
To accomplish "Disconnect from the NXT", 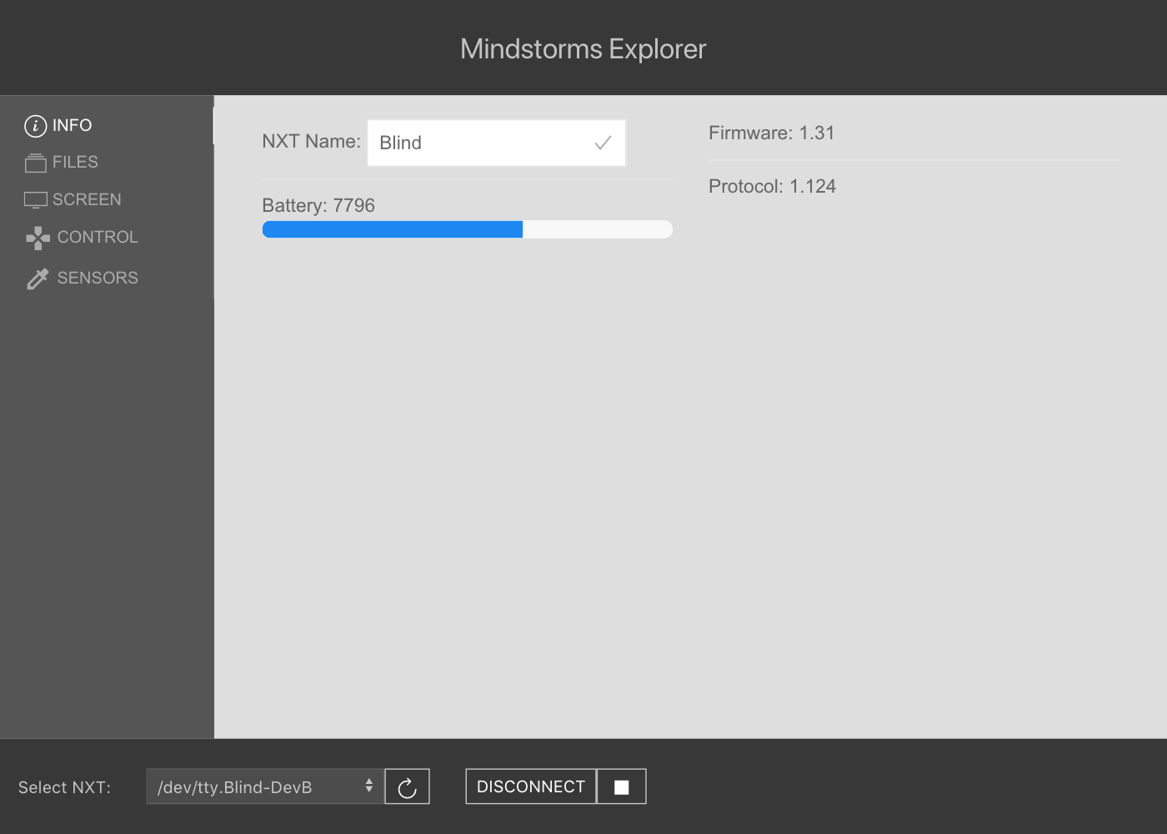I will pyautogui.click(x=531, y=786).
